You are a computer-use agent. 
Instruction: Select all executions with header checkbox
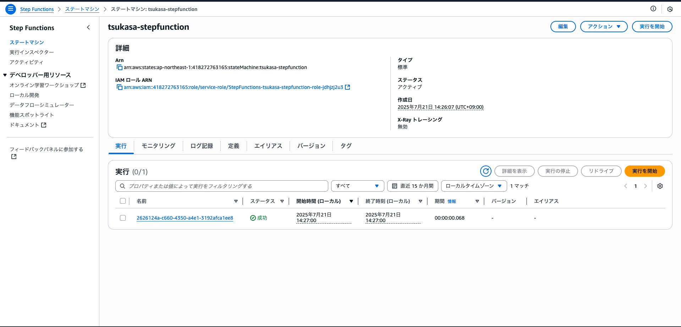pos(123,201)
